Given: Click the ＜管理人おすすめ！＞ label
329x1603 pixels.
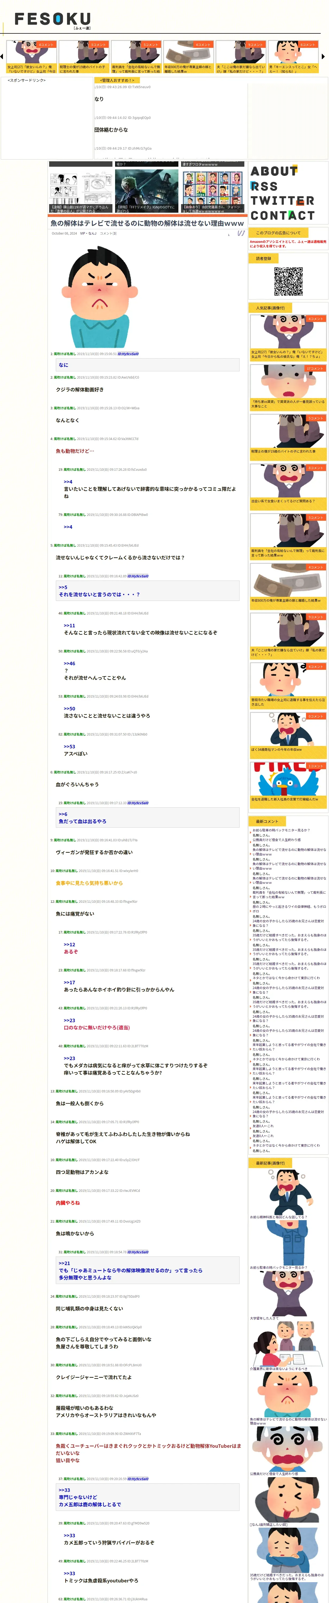Looking at the screenshot, I should (x=116, y=80).
